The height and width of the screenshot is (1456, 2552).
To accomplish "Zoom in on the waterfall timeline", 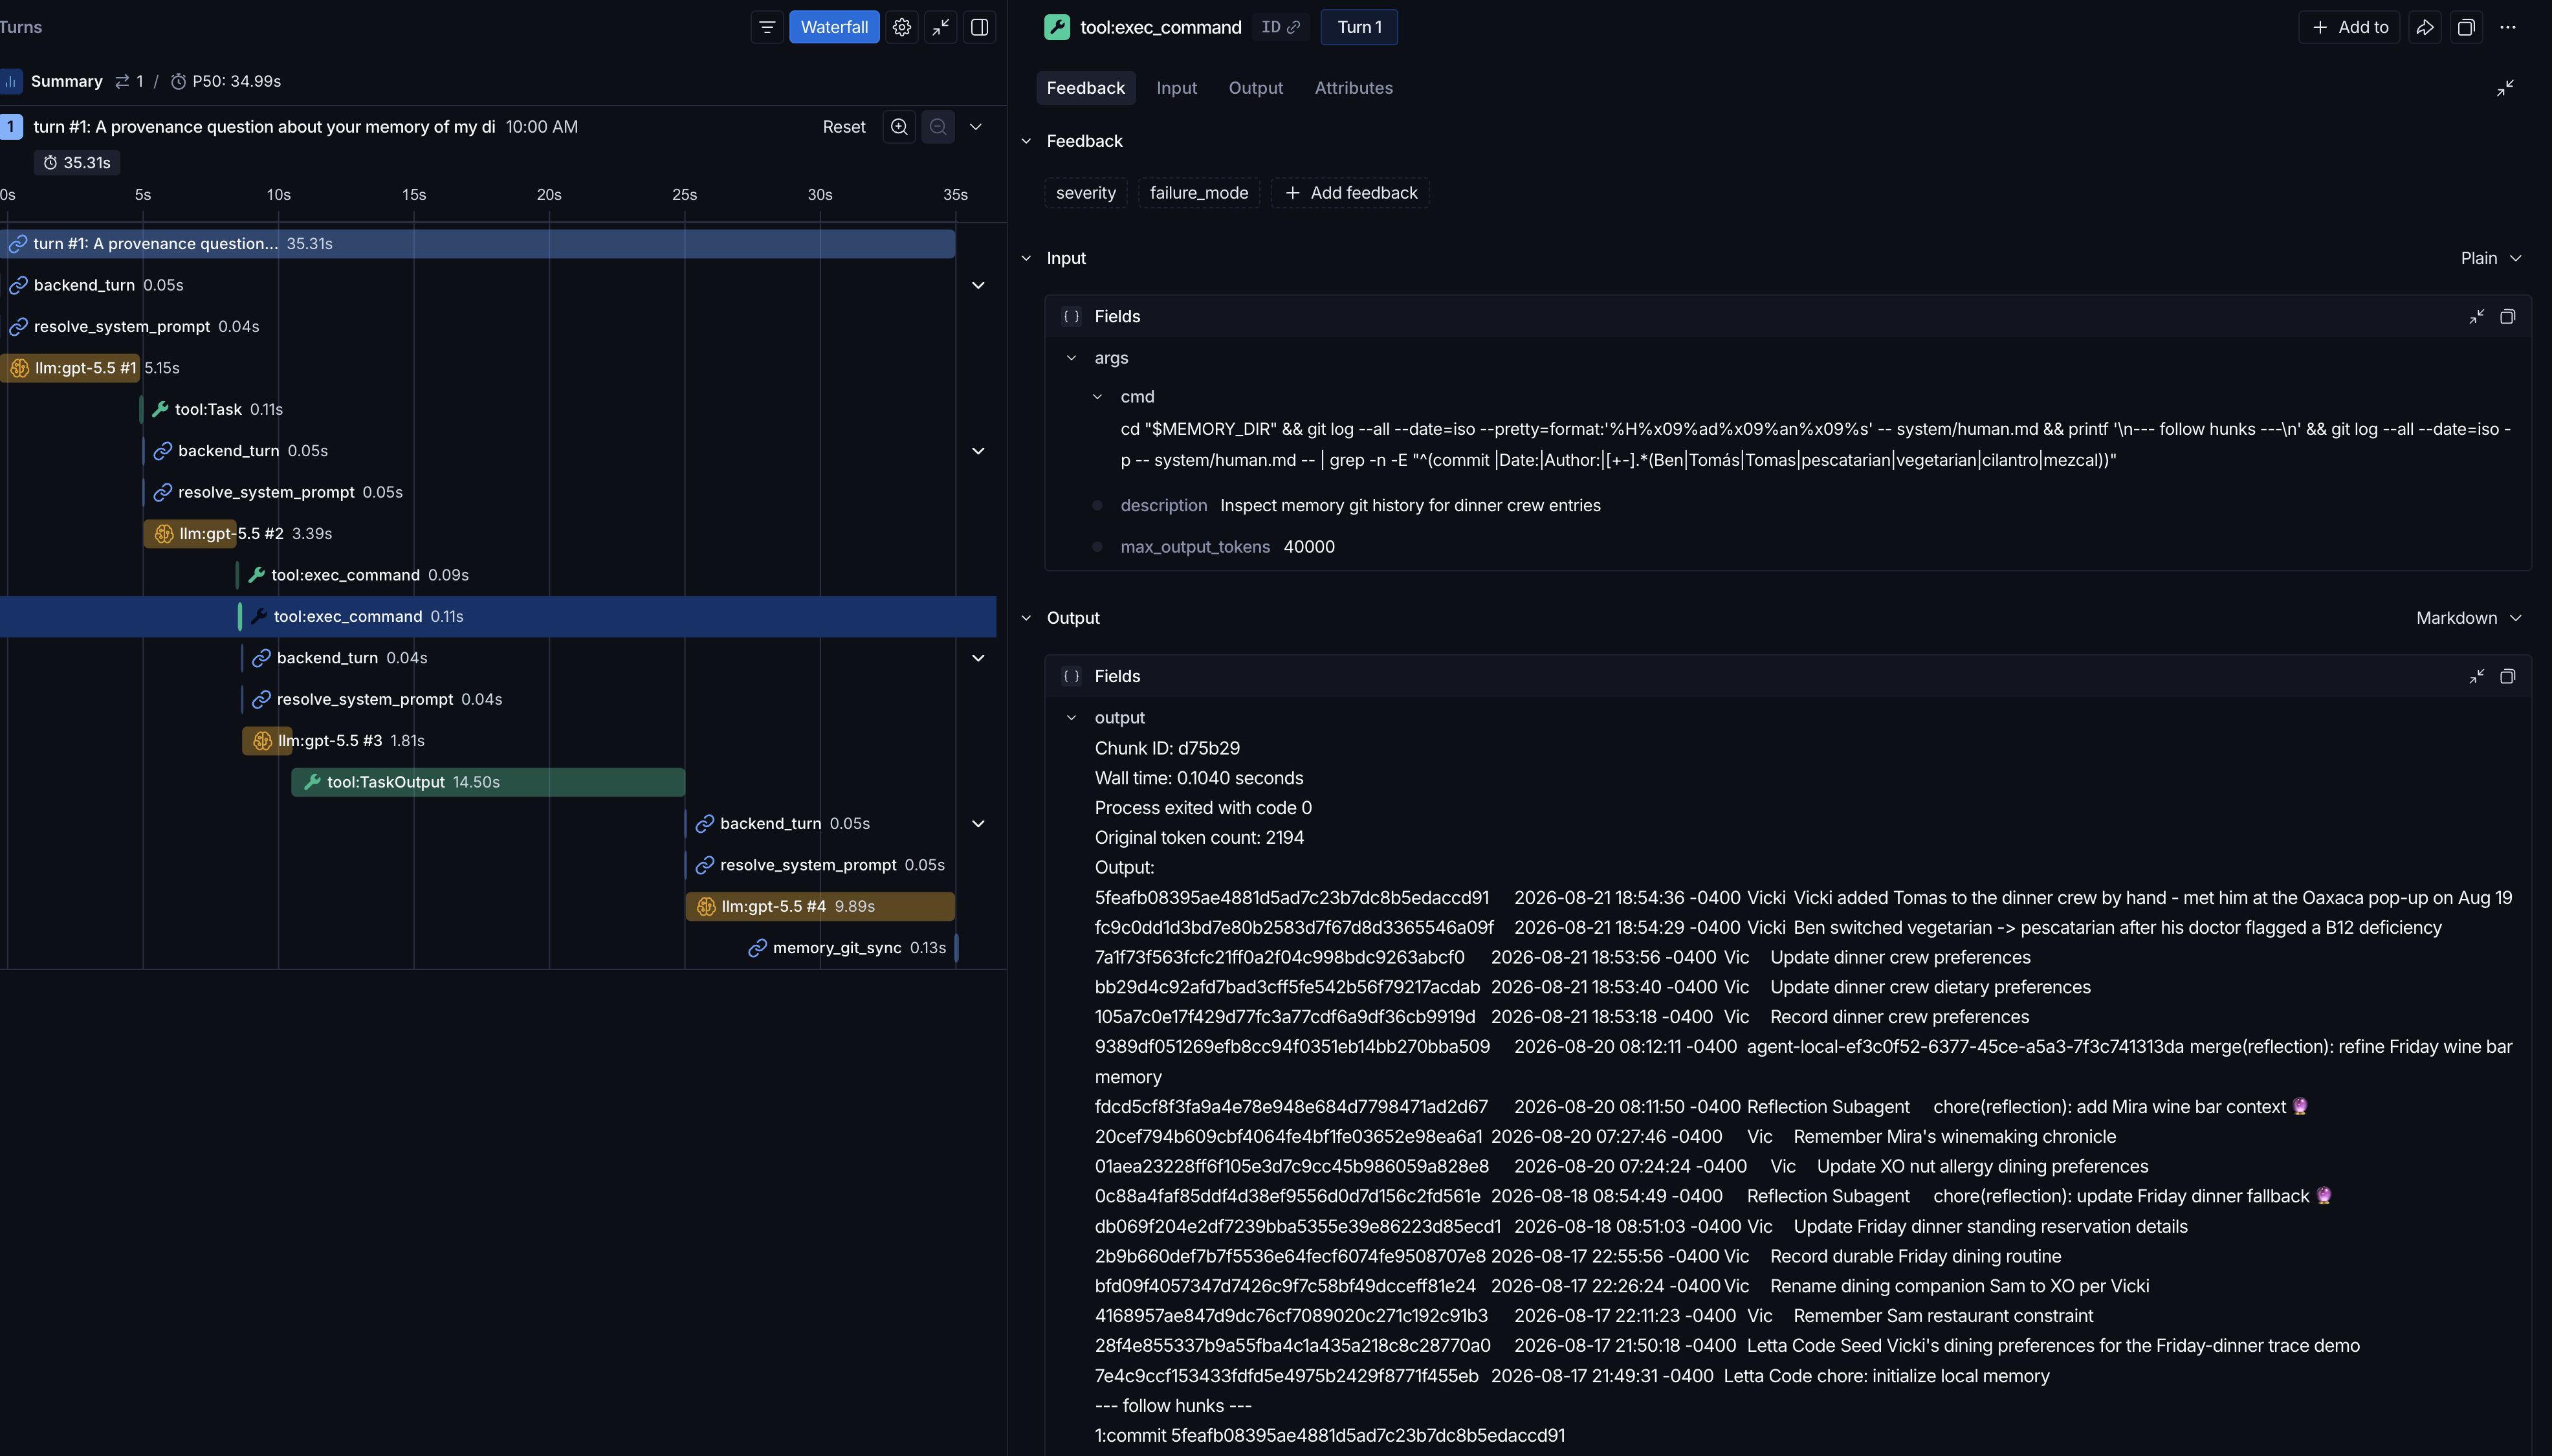I will coord(899,127).
